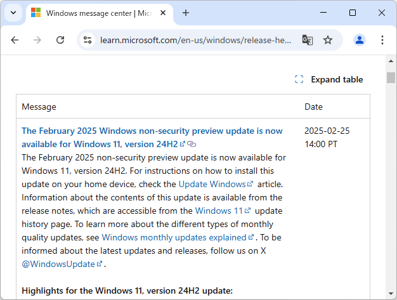Open the Chrome three-dot menu

pyautogui.click(x=382, y=40)
